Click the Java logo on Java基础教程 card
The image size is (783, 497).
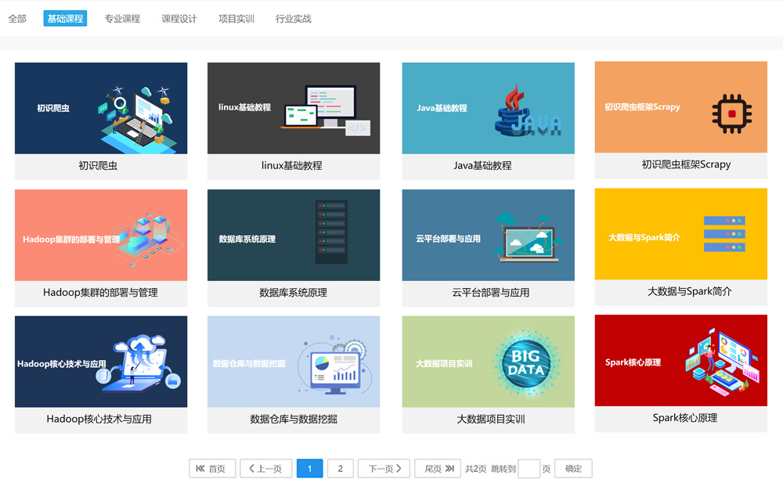coord(527,112)
